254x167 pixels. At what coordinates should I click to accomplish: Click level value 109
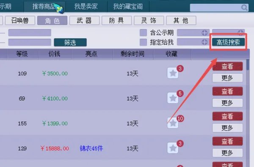click(22, 73)
